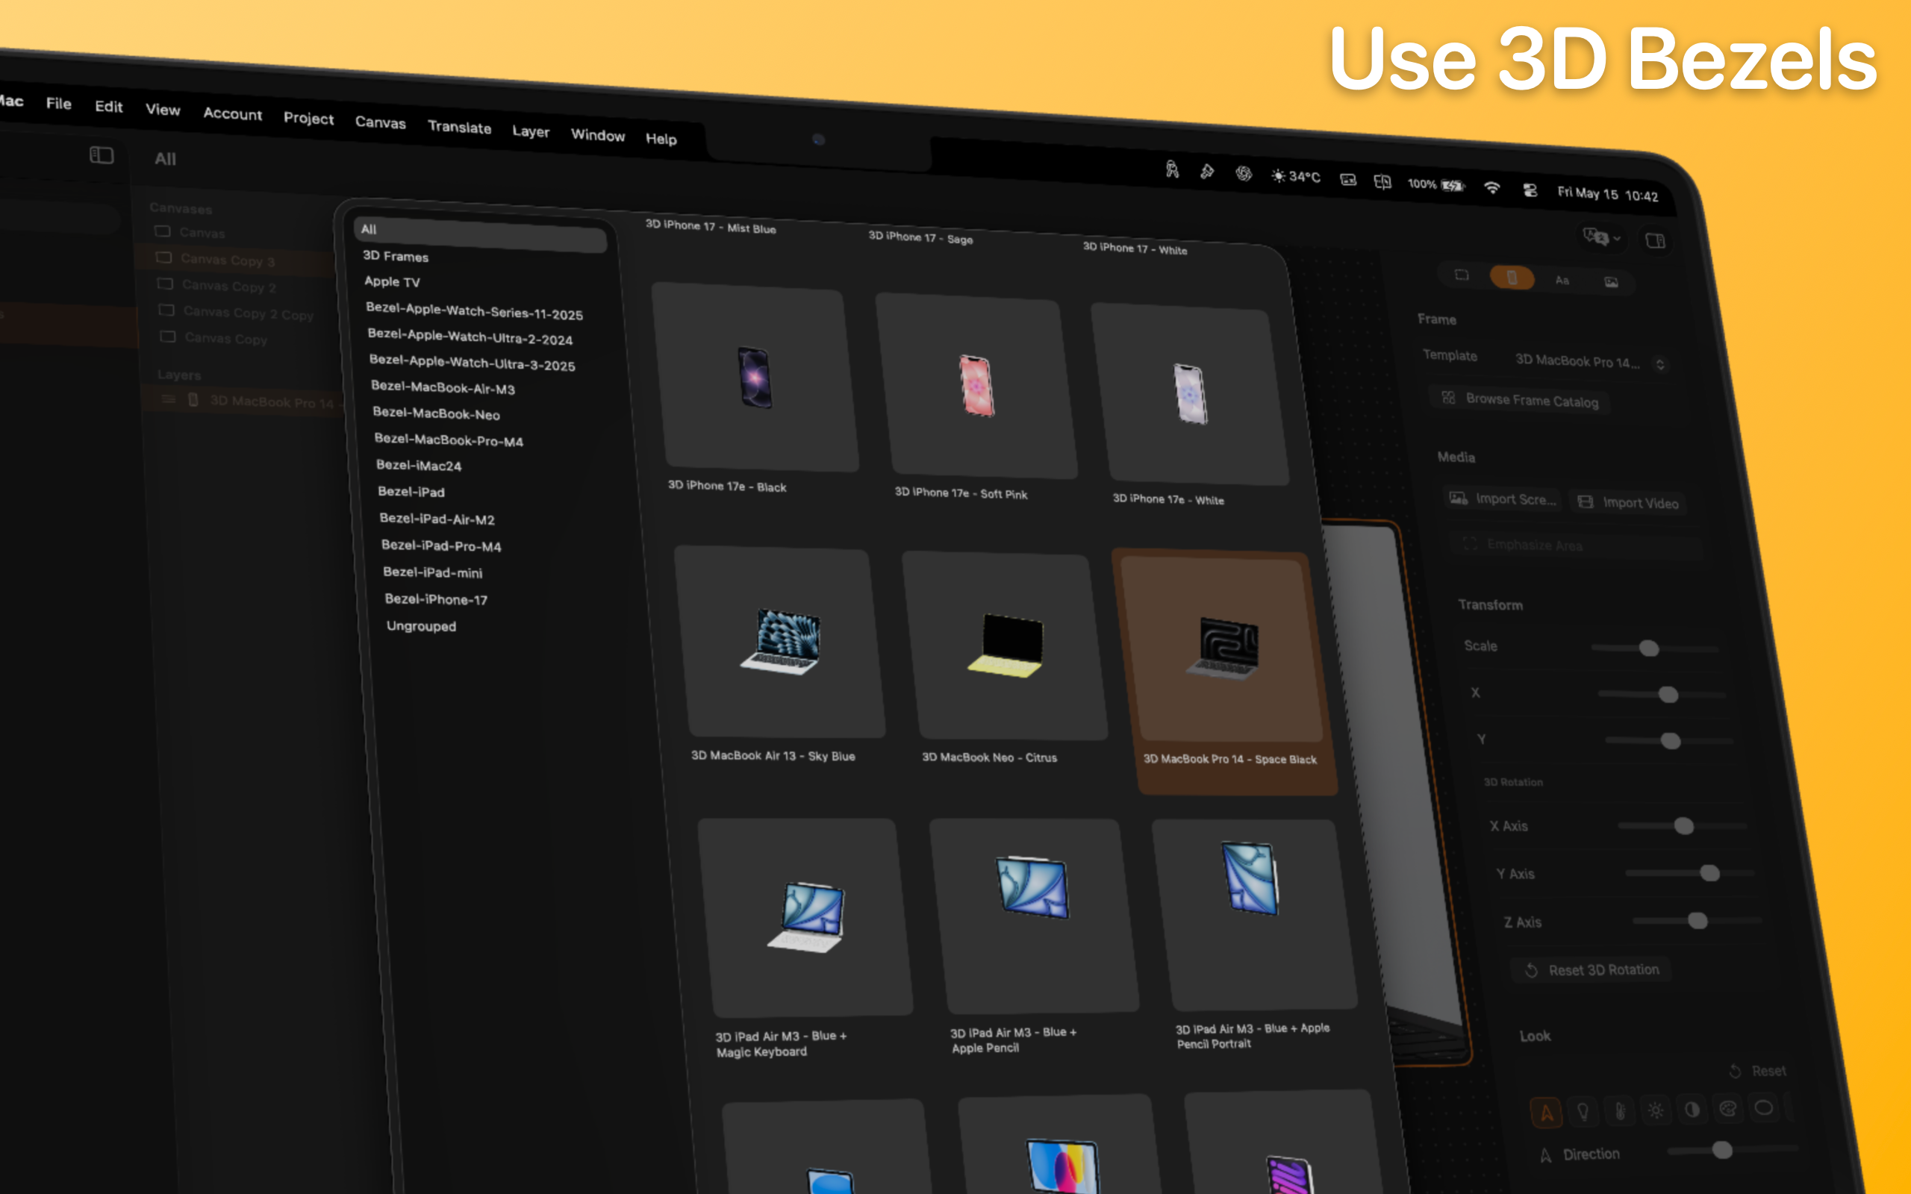This screenshot has width=1911, height=1194.
Task: Open the Canvas menu
Action: (x=380, y=122)
